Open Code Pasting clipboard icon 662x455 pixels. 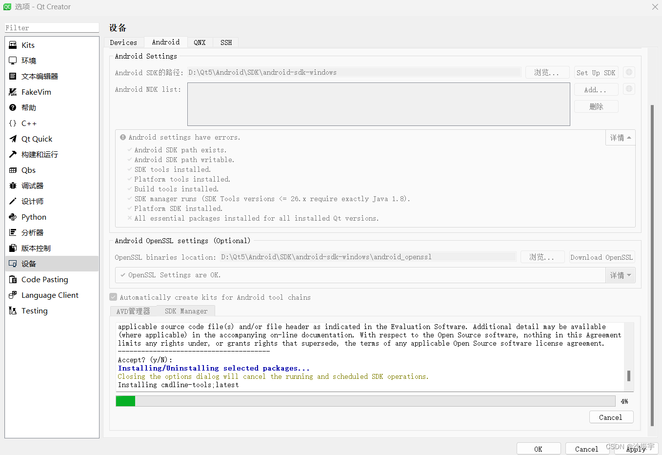[x=13, y=279]
